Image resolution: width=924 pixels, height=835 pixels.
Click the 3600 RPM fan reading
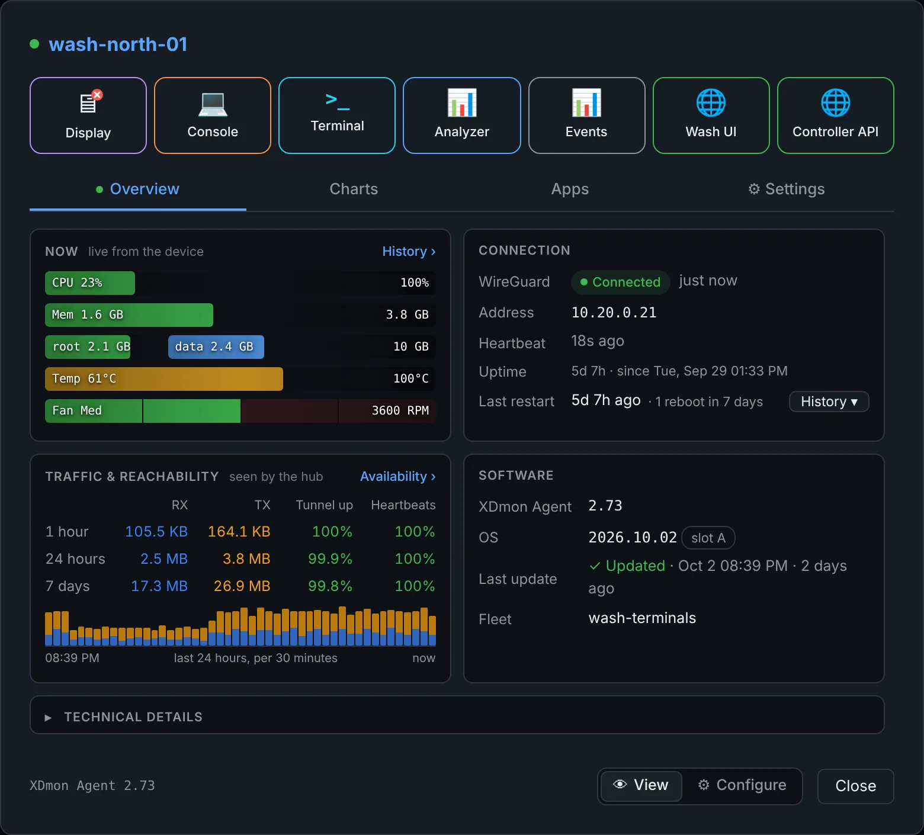[400, 411]
